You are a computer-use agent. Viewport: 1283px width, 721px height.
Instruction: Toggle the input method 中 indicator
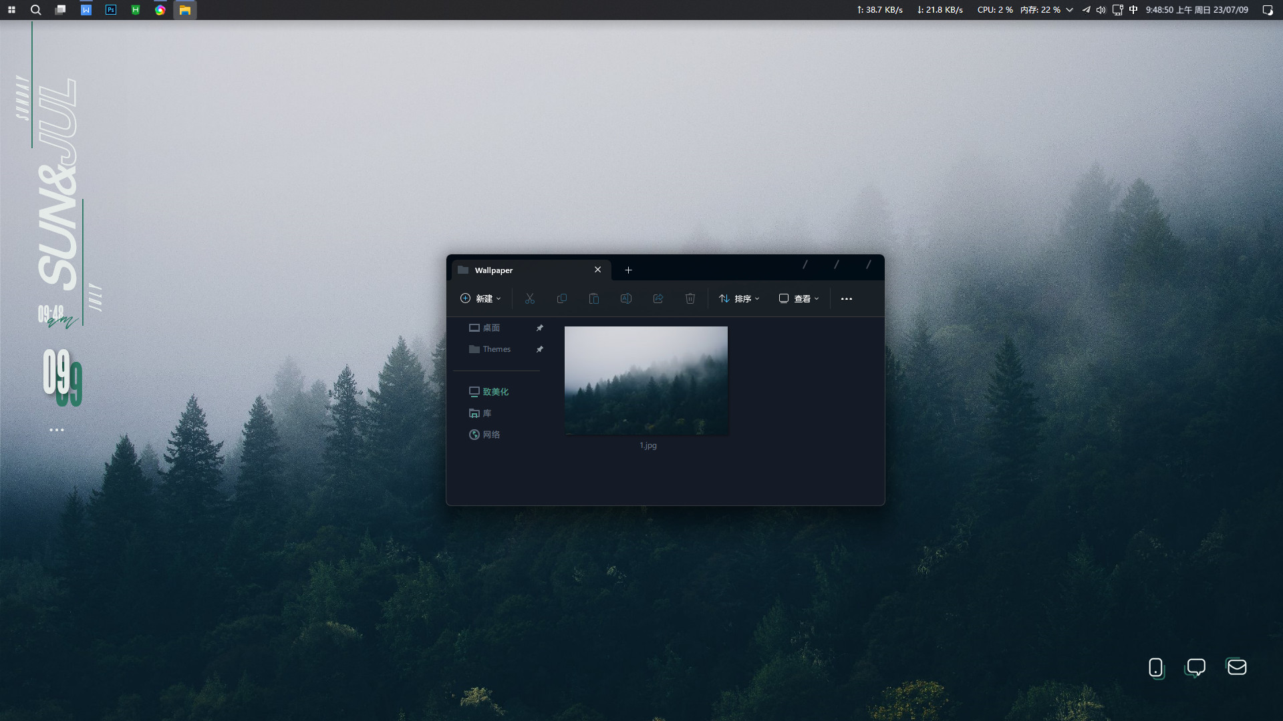(x=1133, y=10)
